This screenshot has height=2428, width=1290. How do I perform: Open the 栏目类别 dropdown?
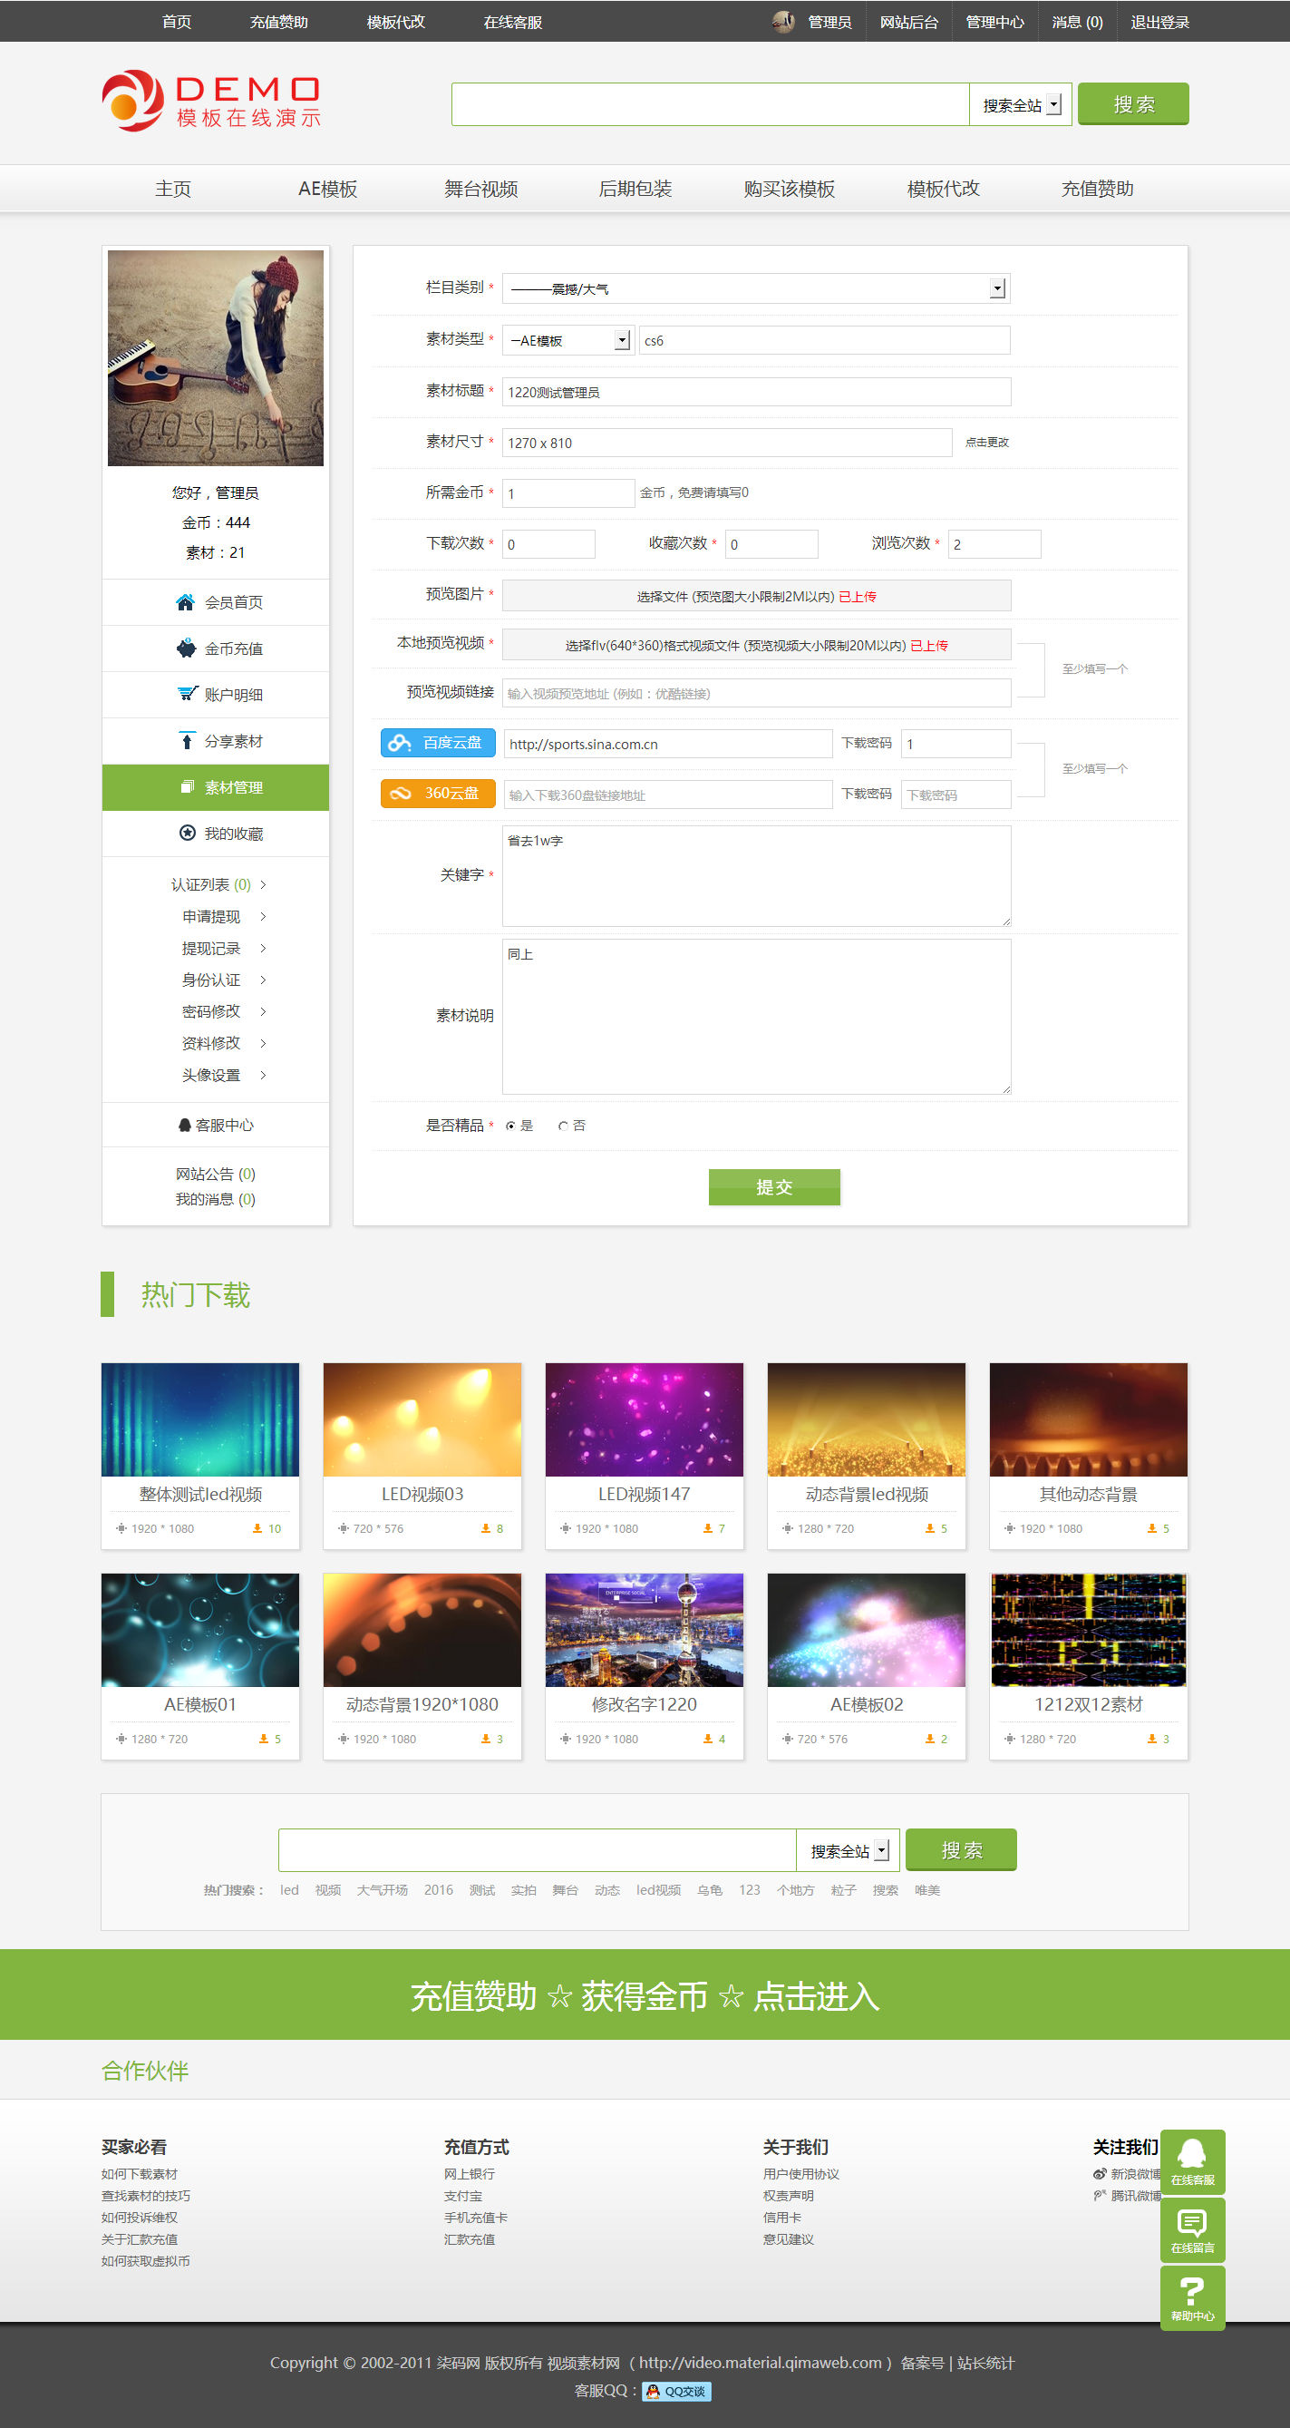(997, 289)
